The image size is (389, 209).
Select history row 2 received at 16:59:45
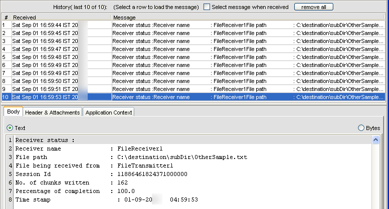193,33
